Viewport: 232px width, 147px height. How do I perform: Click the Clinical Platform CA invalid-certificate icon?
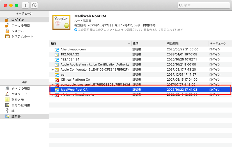pos(57,80)
